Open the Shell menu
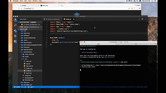Image resolution: width=166 pixels, height=93 pixels. coord(21,1)
